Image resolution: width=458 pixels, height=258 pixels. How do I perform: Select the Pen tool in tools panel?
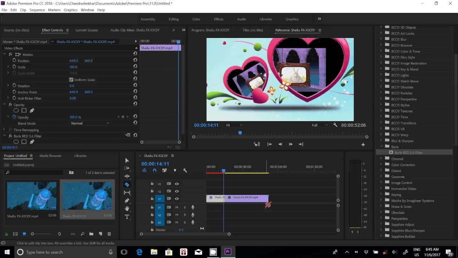point(127,201)
